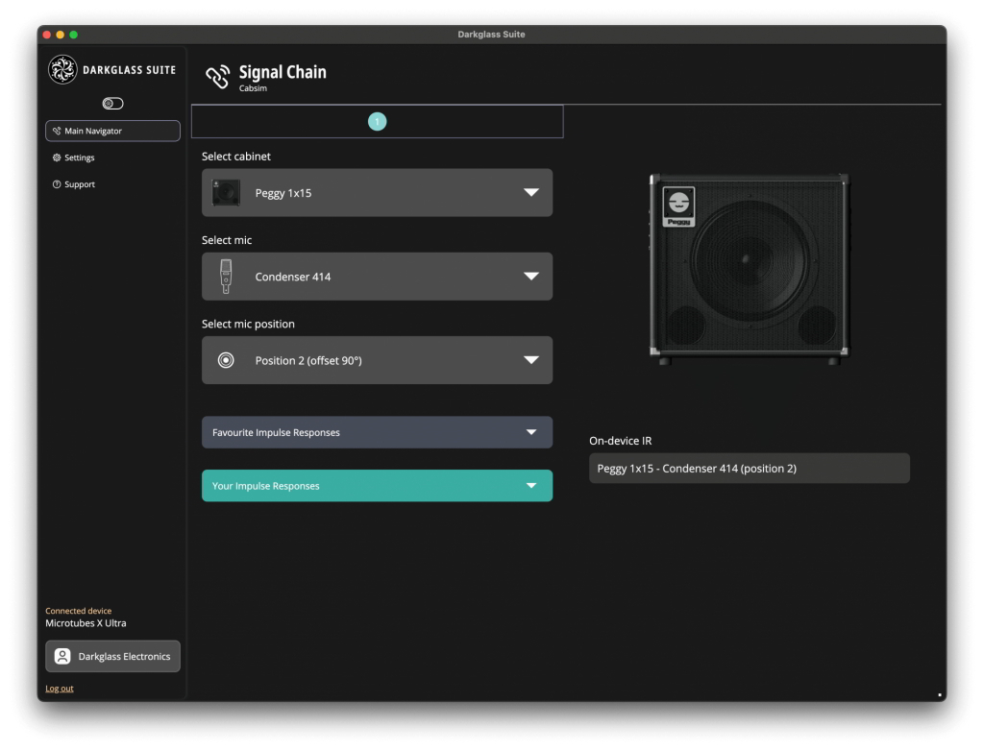Click the Darkglass Electronics account button
984x751 pixels.
pyautogui.click(x=113, y=656)
